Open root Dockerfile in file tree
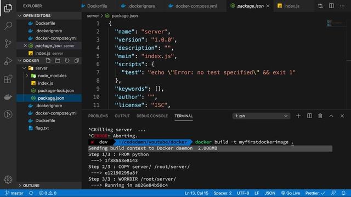Image resolution: width=351 pixels, height=197 pixels. (x=45, y=120)
